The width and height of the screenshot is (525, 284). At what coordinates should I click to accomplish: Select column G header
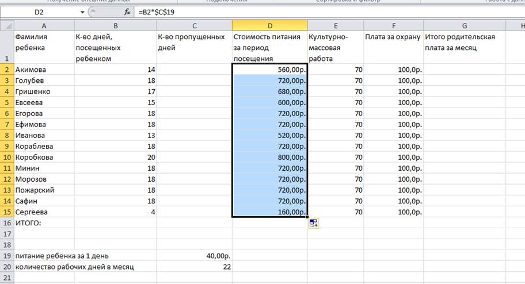coord(465,26)
